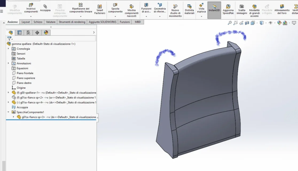The height and width of the screenshot is (171, 298).
Task: Expand Cronologia tree node
Action: pyautogui.click(x=8, y=49)
